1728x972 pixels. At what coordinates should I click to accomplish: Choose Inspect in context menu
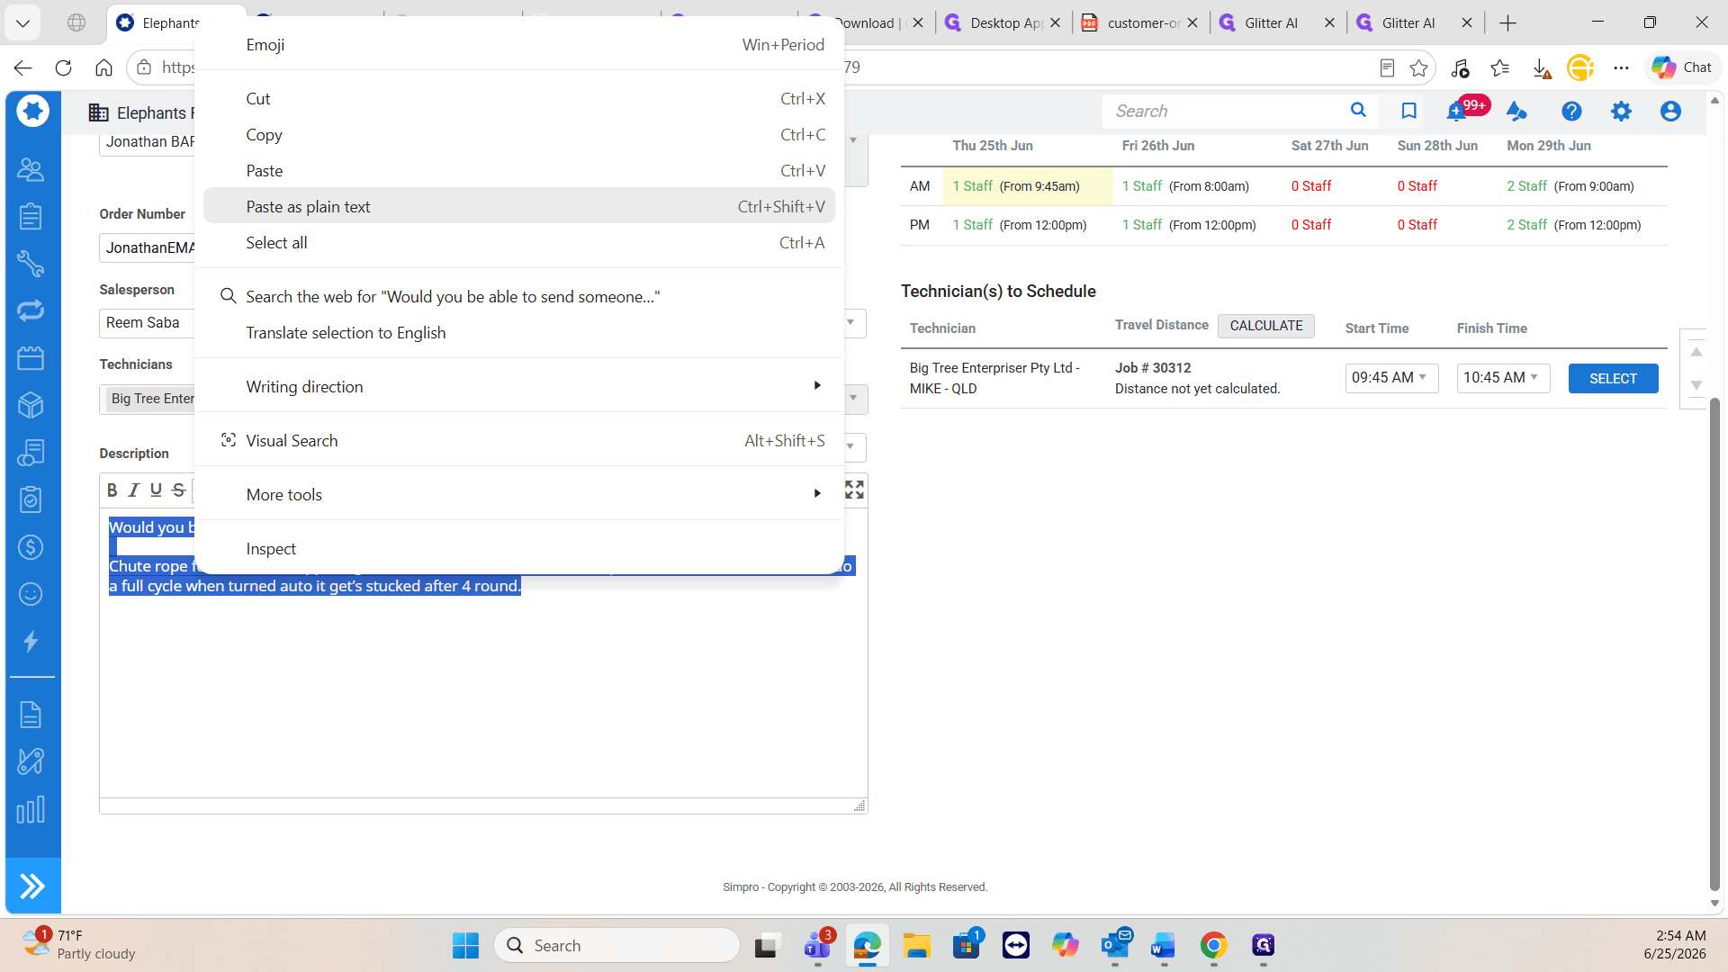tap(519, 548)
